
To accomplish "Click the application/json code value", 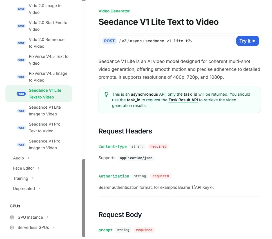I will 136,158.
